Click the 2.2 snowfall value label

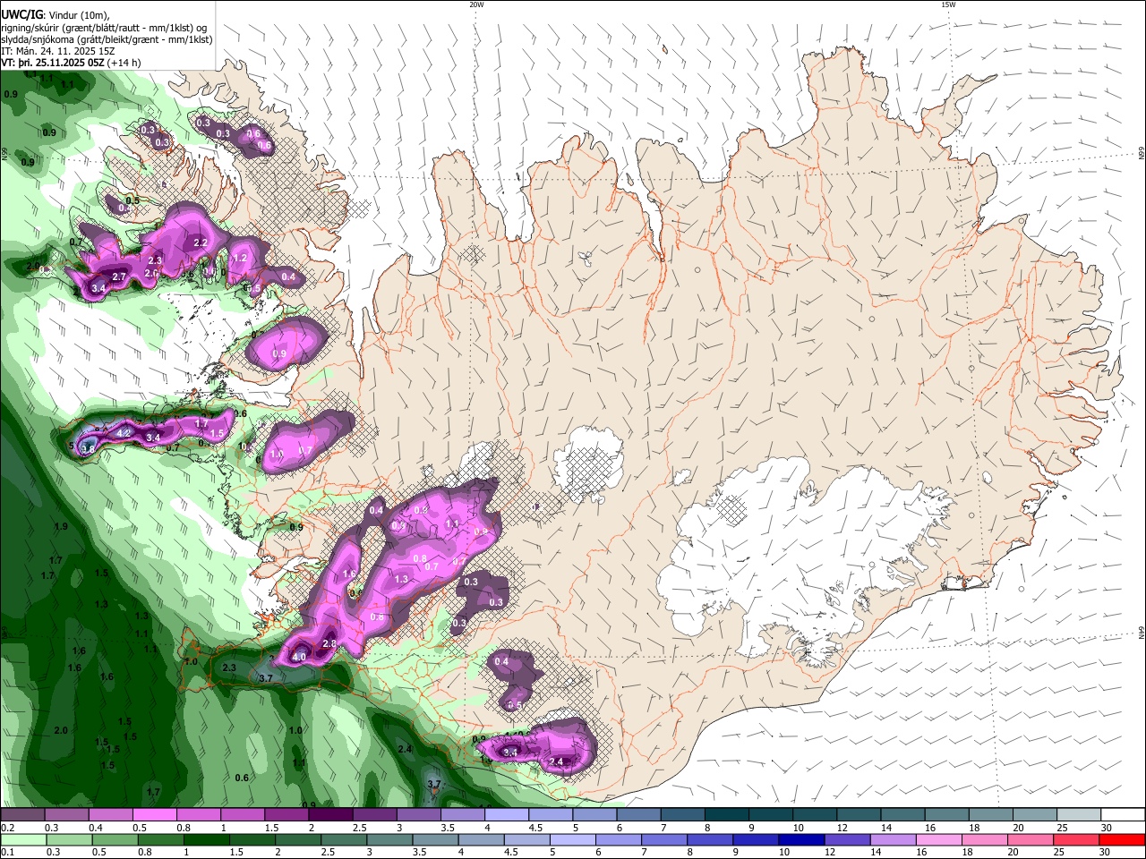coord(201,243)
